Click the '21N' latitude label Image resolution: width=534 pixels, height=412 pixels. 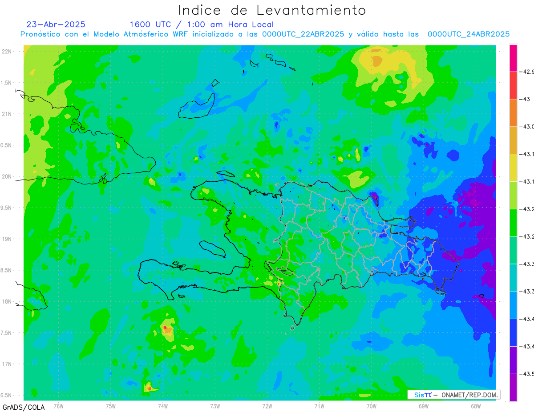[x=8, y=114]
